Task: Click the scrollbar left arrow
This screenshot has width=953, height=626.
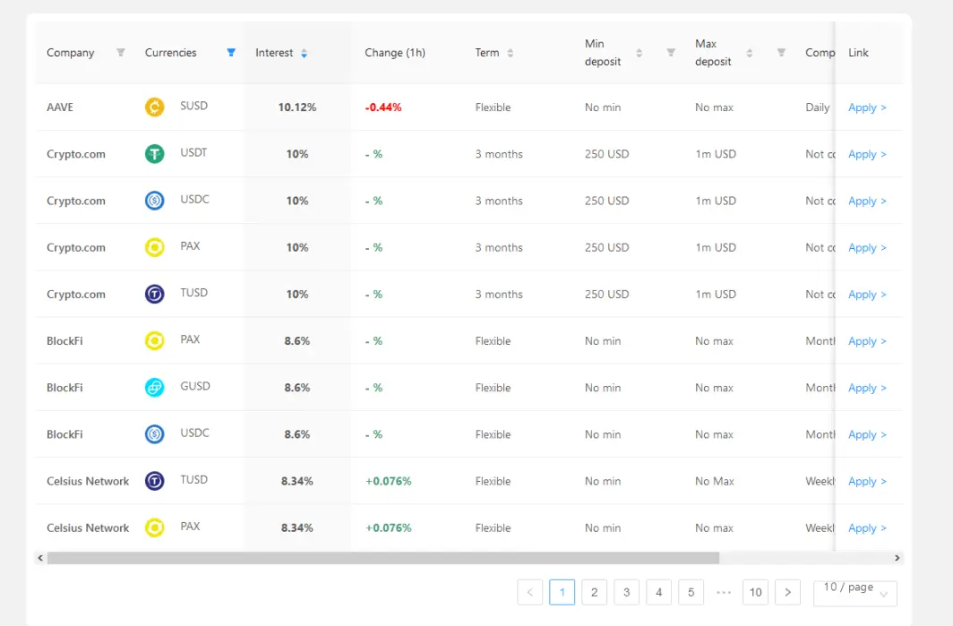Action: pyautogui.click(x=40, y=558)
